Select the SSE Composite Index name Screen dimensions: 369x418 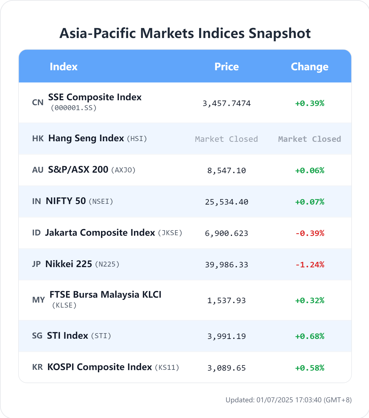point(95,97)
